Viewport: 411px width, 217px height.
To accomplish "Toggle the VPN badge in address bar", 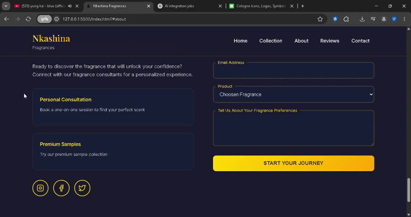I will click(44, 19).
